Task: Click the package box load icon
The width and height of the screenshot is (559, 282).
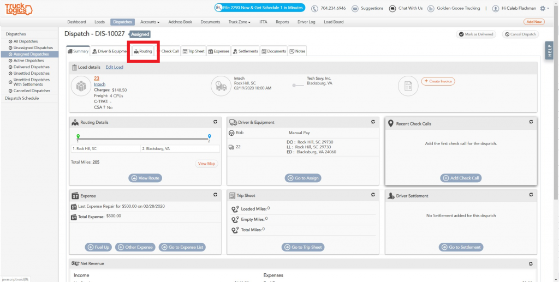Action: point(81,86)
